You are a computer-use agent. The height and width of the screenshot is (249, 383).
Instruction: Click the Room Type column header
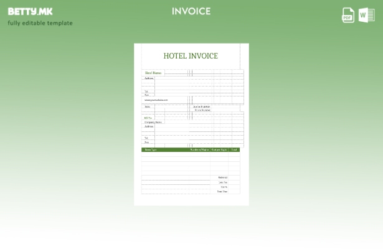point(151,149)
